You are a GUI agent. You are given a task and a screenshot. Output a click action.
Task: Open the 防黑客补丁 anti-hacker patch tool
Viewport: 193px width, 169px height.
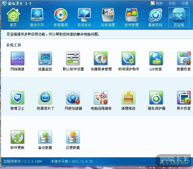point(46,100)
